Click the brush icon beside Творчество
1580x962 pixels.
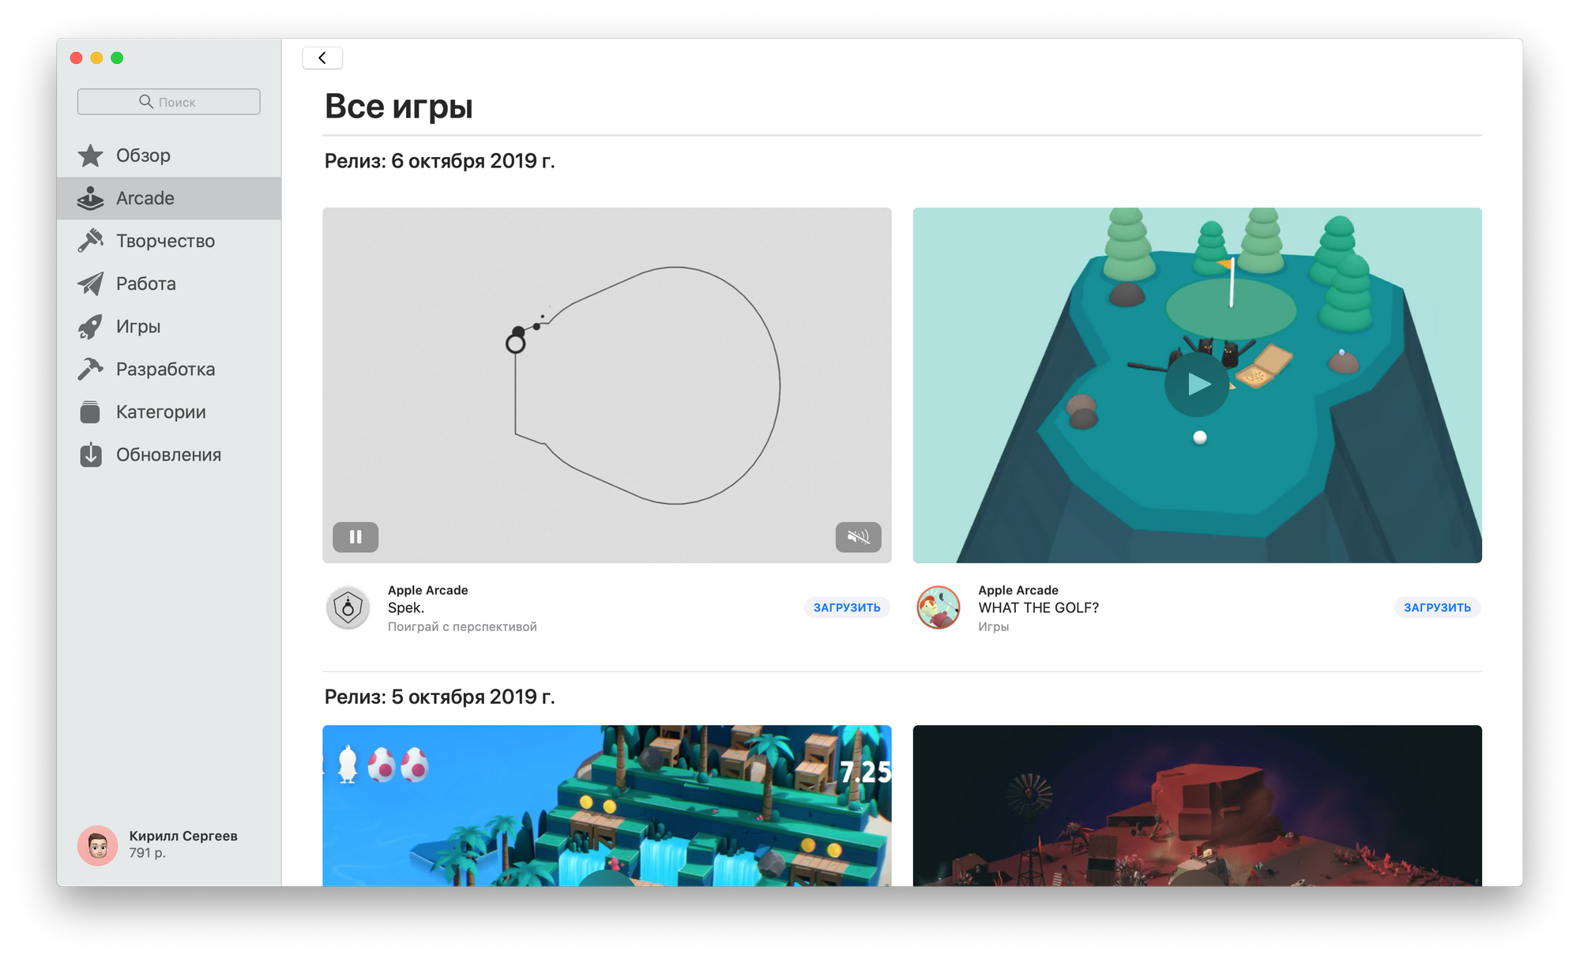pyautogui.click(x=91, y=241)
